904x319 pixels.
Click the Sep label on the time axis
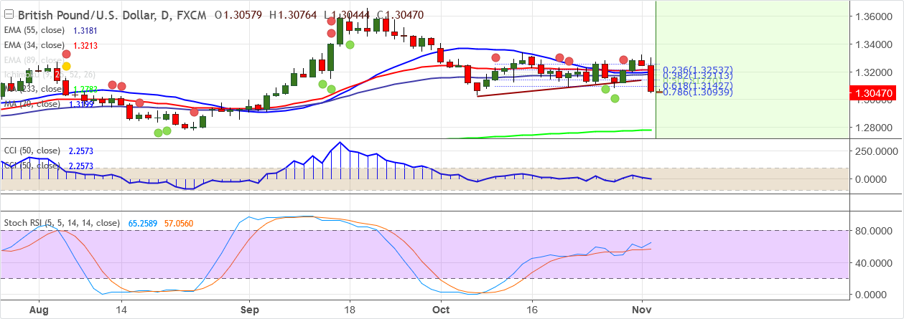[x=249, y=311]
